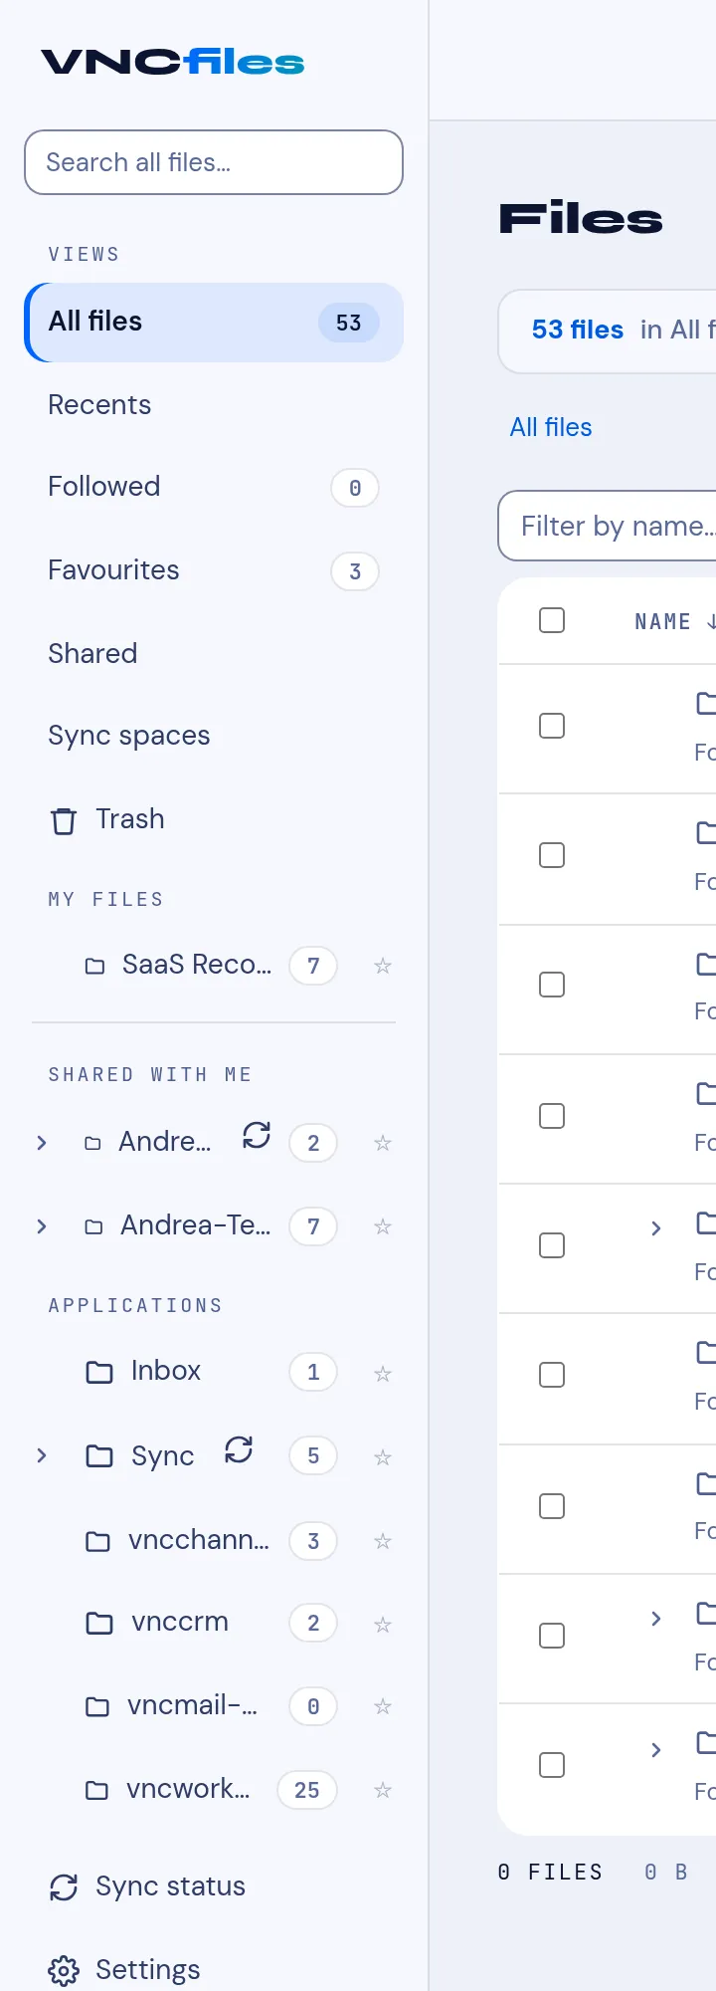Star the vnccrm folder

(382, 1625)
